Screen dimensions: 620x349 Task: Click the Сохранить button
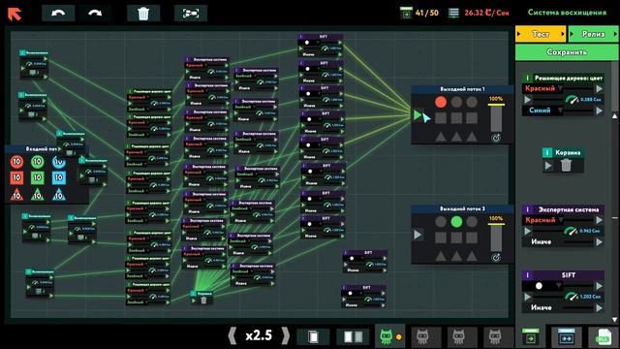coord(567,51)
